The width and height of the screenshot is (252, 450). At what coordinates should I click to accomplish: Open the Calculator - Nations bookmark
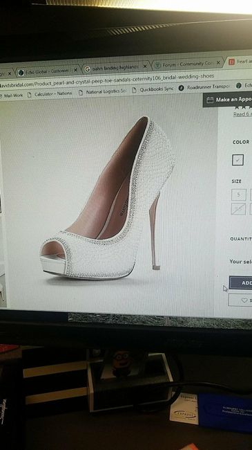tap(50, 93)
